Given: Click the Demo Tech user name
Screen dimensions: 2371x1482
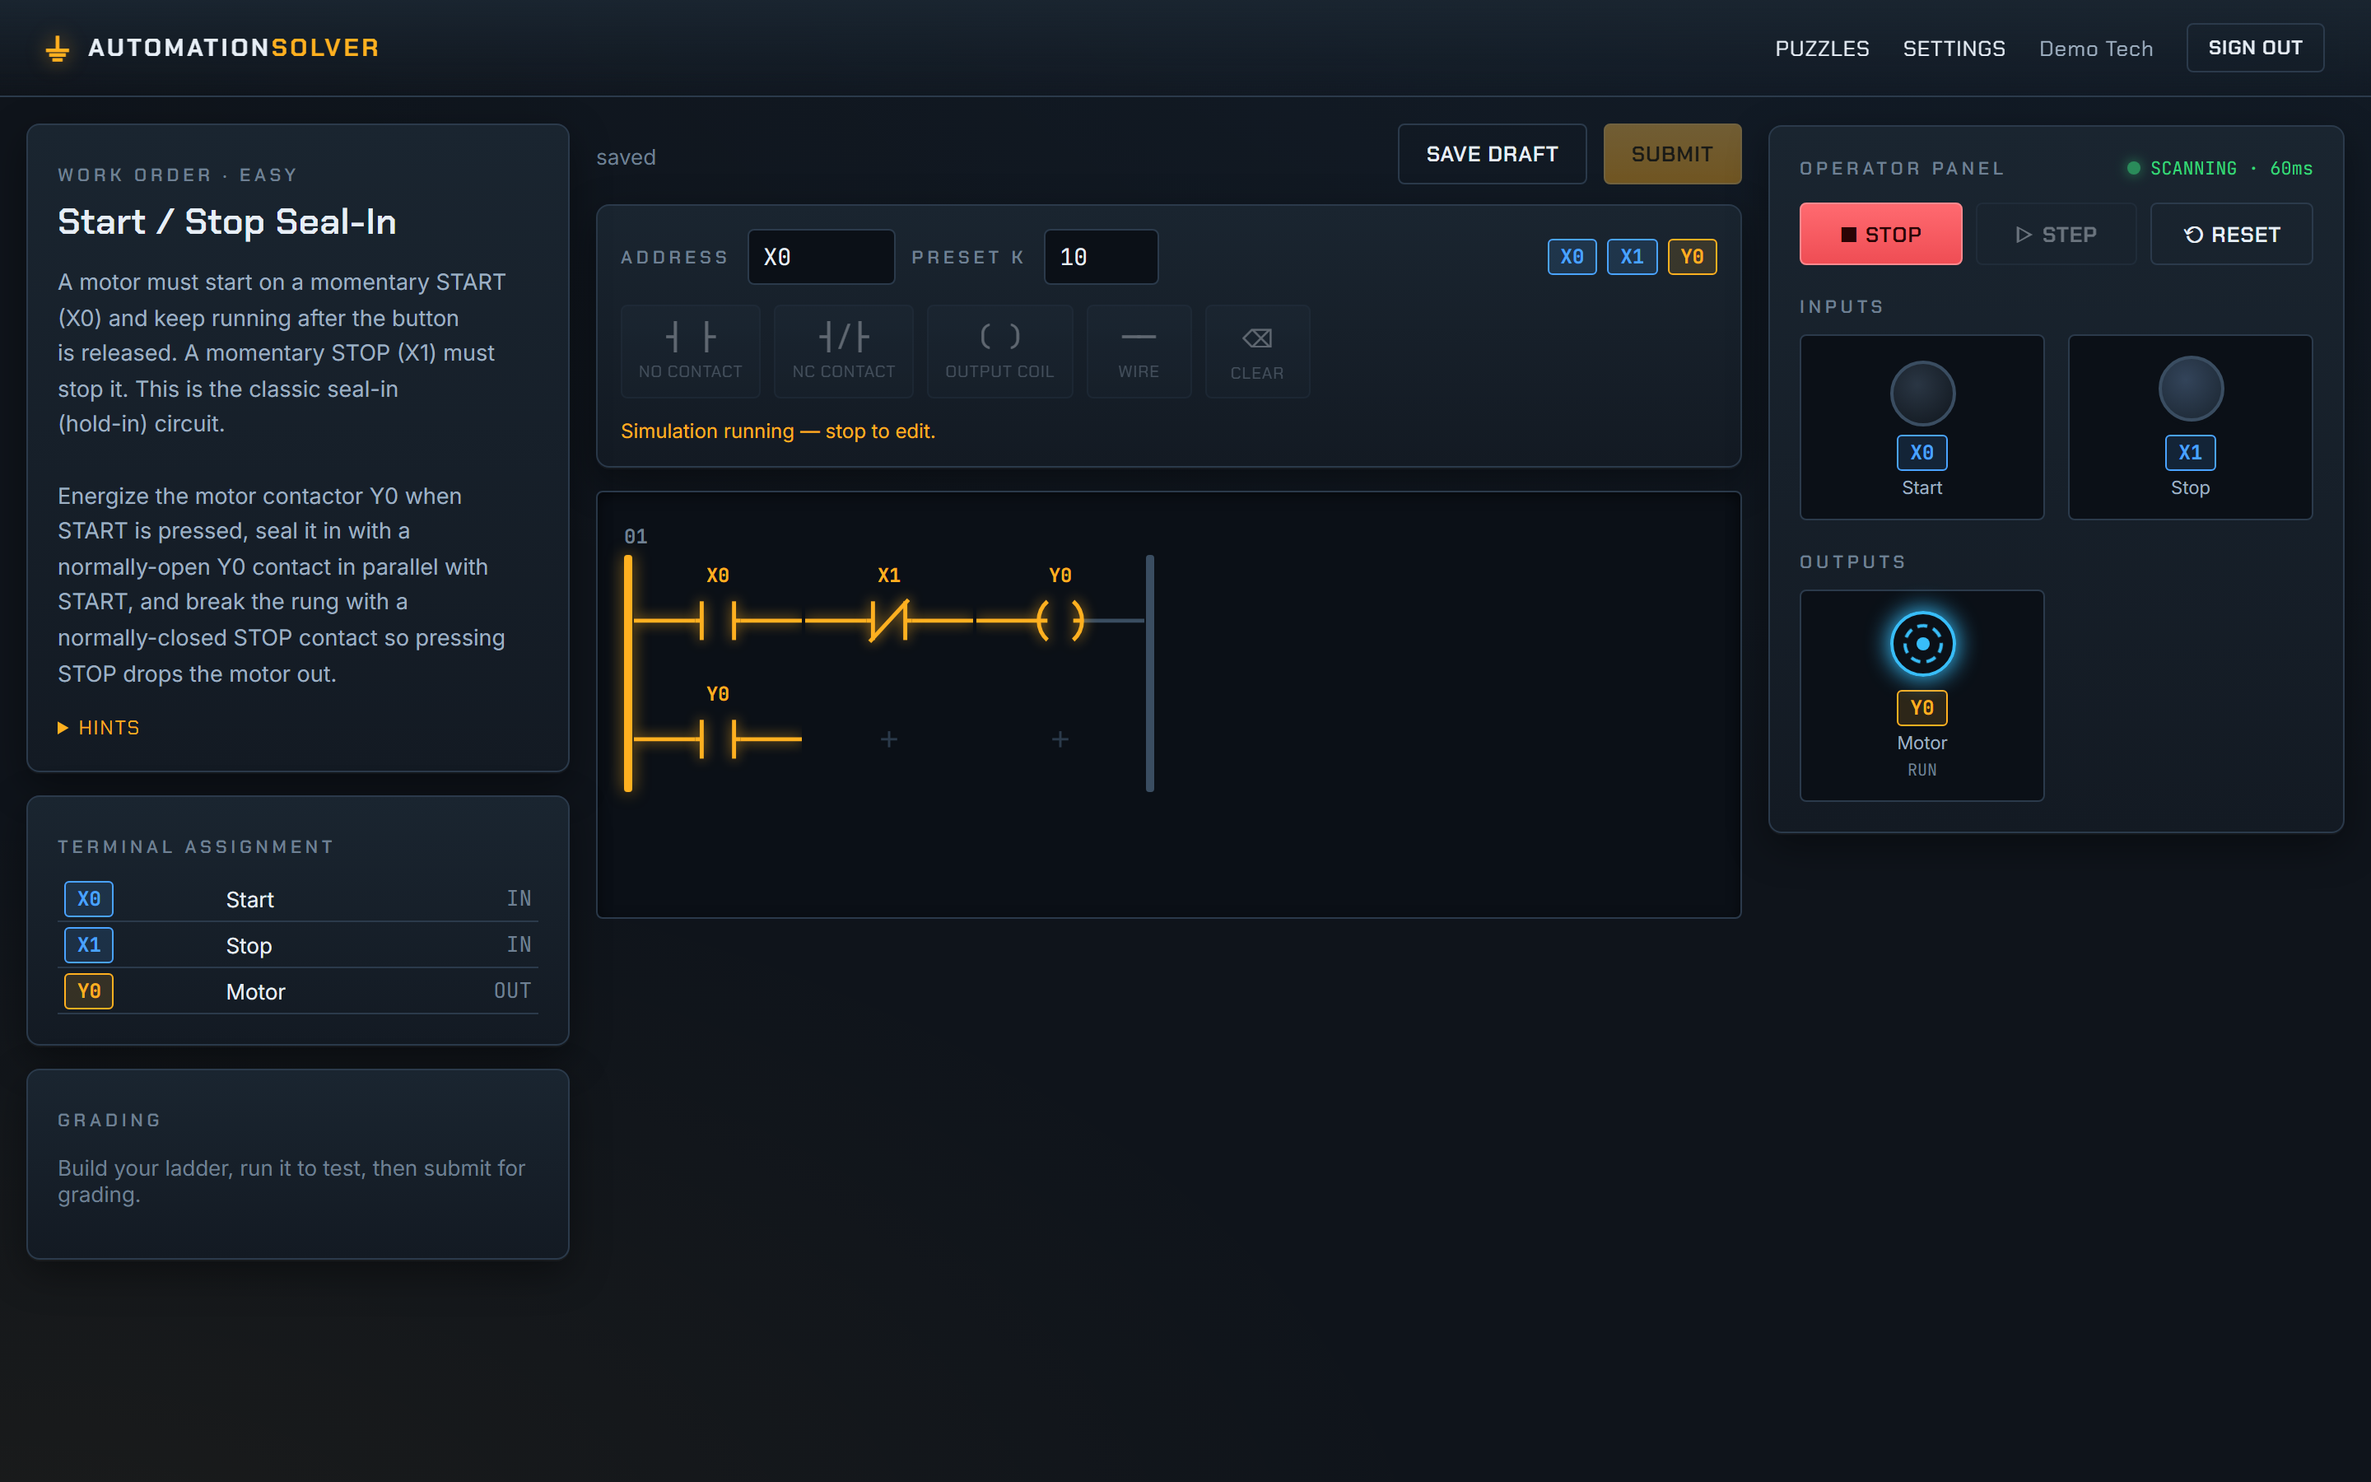Looking at the screenshot, I should (2097, 48).
